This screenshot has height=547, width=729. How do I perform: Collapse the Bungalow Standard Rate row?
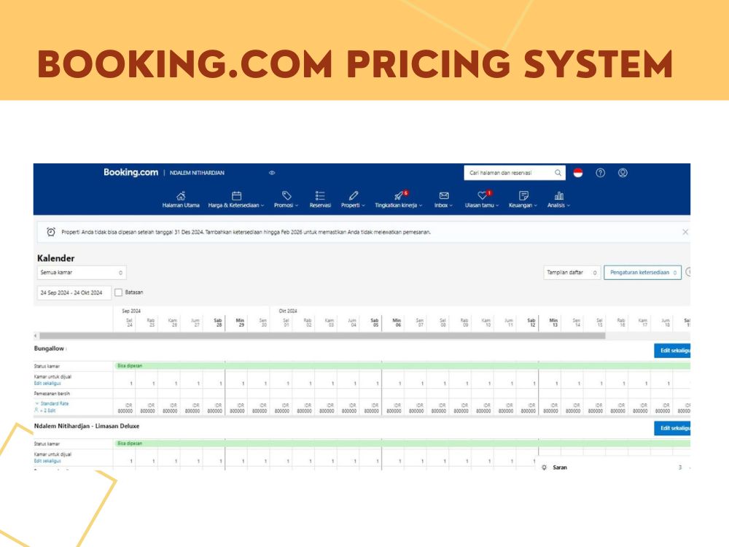tap(37, 403)
